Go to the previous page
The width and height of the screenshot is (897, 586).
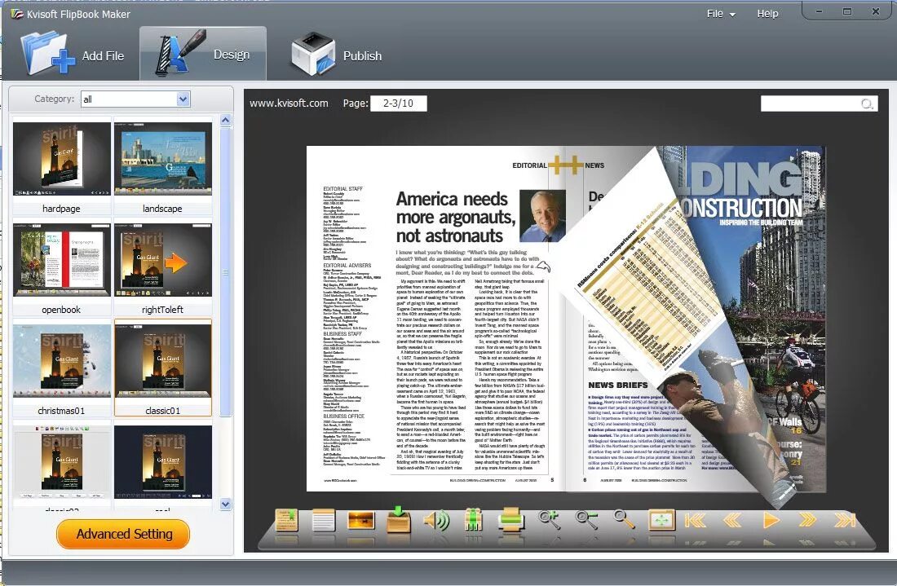tap(733, 520)
